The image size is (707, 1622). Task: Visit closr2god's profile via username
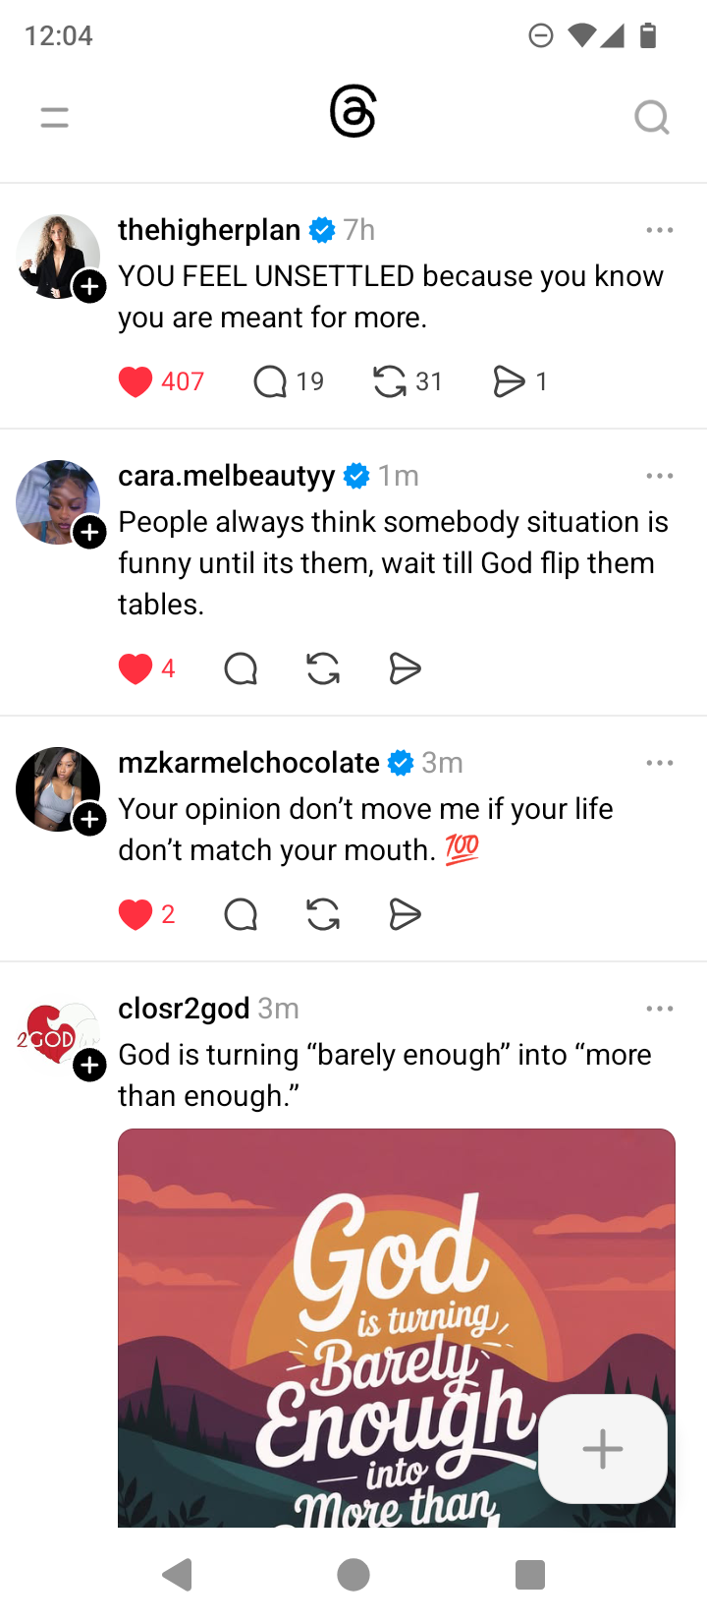pyautogui.click(x=184, y=1009)
